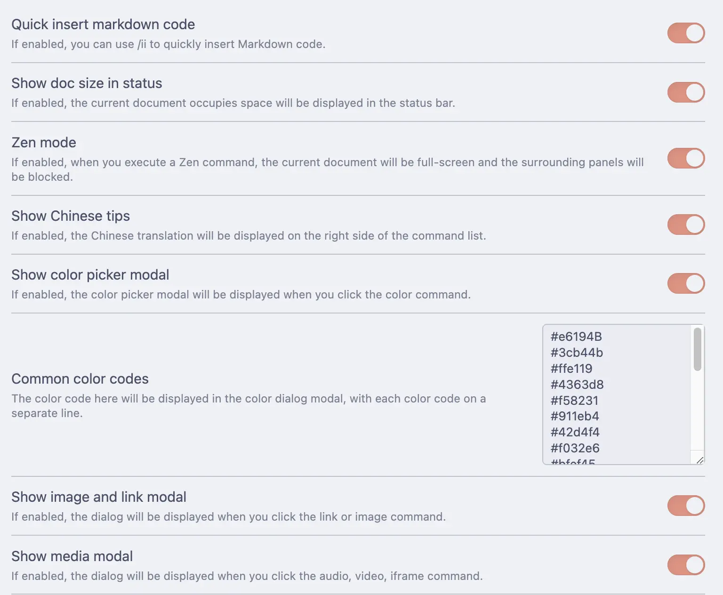Place cursor on the #3cb44b color code

click(577, 353)
